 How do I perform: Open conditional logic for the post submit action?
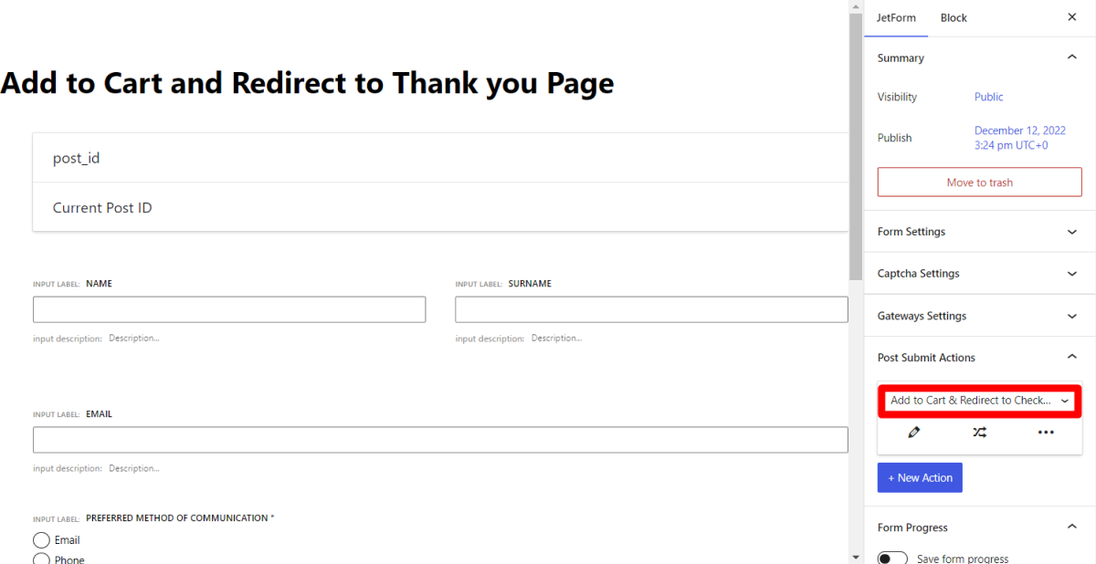pyautogui.click(x=979, y=432)
